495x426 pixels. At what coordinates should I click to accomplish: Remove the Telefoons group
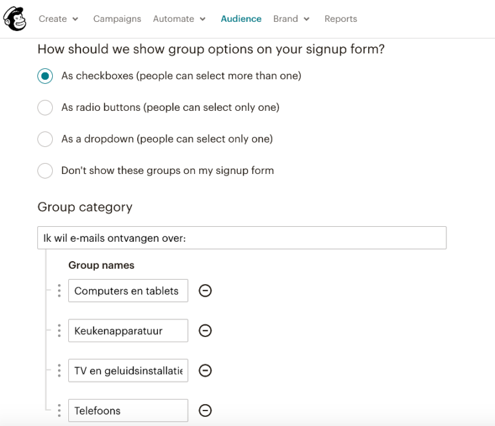point(205,411)
